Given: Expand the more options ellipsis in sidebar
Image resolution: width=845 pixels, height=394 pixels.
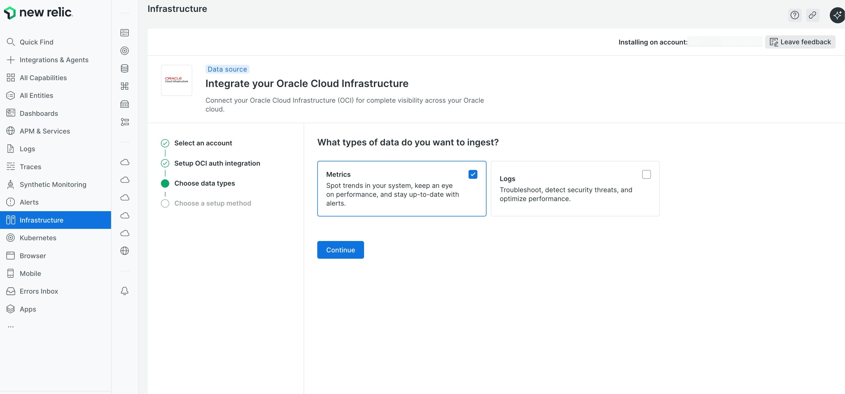Looking at the screenshot, I should click(x=11, y=327).
